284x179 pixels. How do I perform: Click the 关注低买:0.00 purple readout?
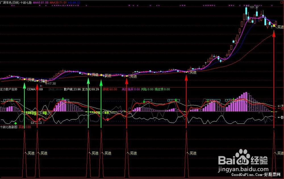(131, 89)
